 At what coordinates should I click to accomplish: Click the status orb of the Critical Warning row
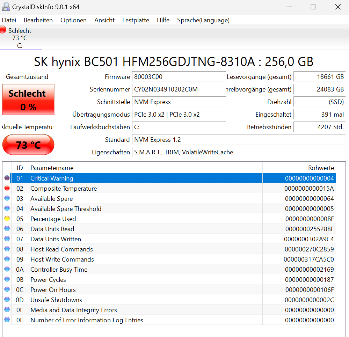pyautogui.click(x=7, y=178)
